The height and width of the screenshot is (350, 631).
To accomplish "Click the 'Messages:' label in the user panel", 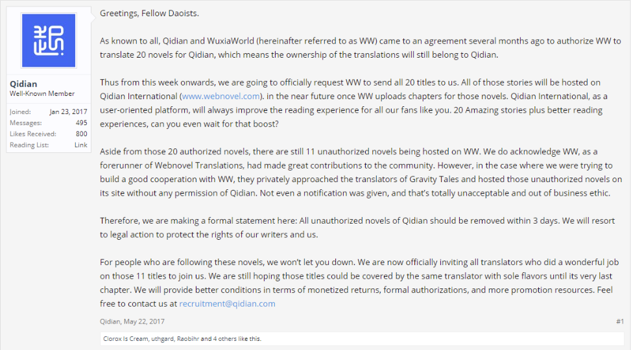I will [25, 122].
